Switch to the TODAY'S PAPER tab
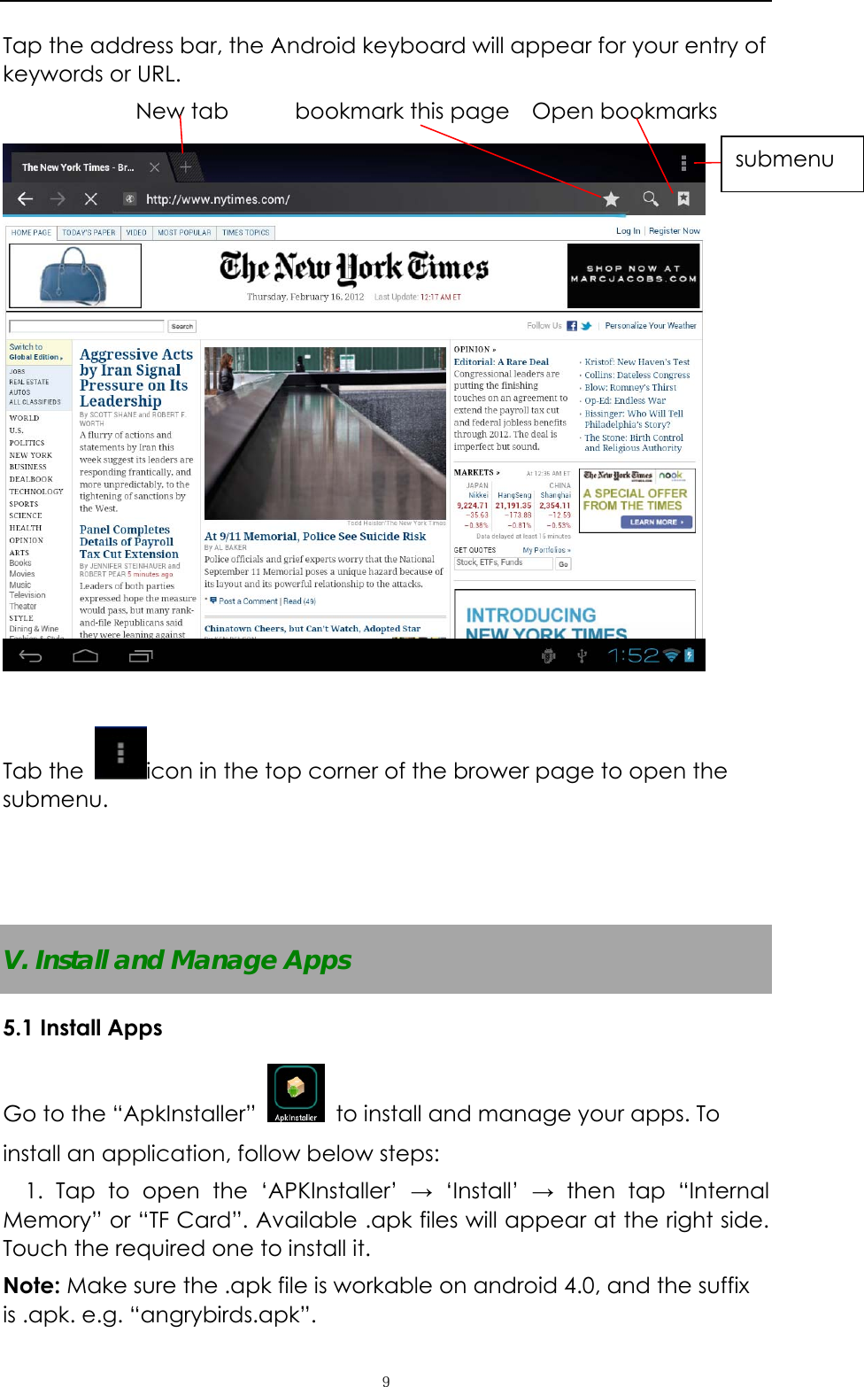The height and width of the screenshot is (1387, 864). (89, 232)
